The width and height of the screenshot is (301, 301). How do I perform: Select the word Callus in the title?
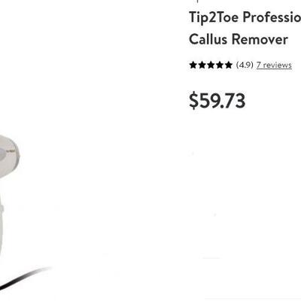point(208,39)
